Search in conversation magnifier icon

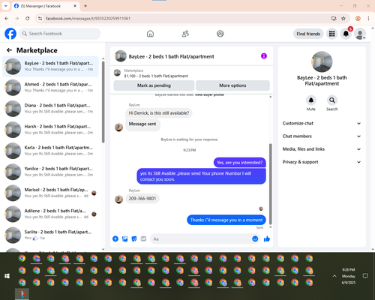point(332,100)
